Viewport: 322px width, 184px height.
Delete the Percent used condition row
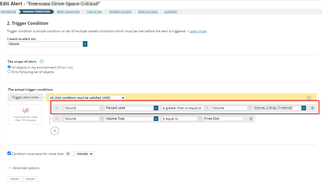coord(312,108)
